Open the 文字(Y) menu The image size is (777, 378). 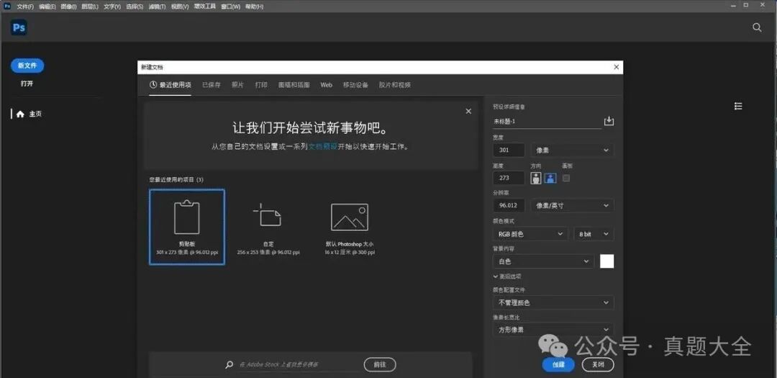[x=112, y=7]
